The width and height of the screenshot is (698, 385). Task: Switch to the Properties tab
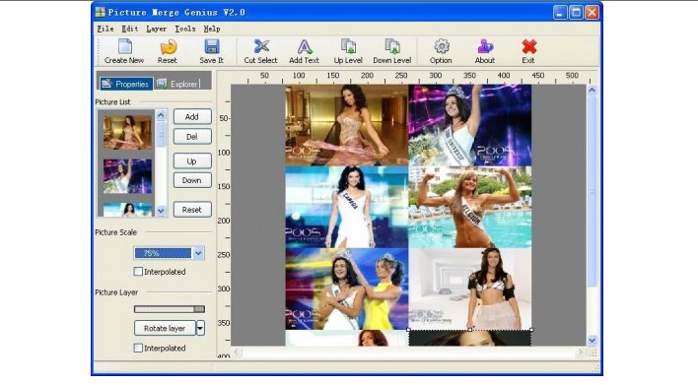click(125, 84)
